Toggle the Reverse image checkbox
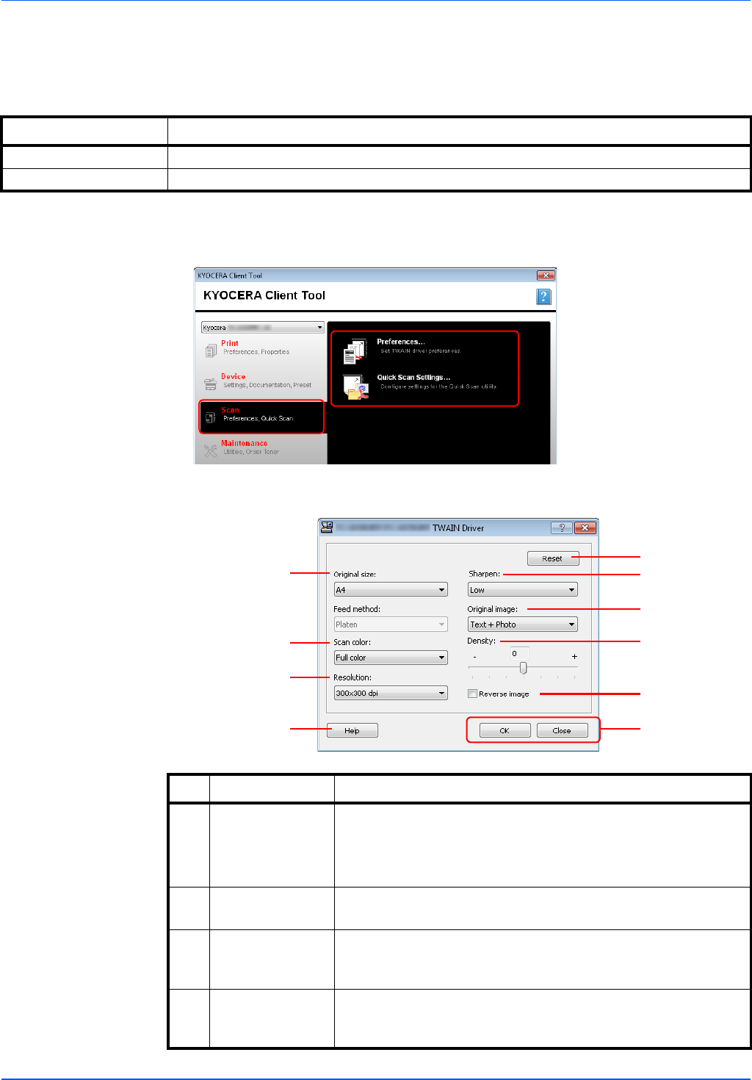The image size is (752, 1080). tap(473, 694)
